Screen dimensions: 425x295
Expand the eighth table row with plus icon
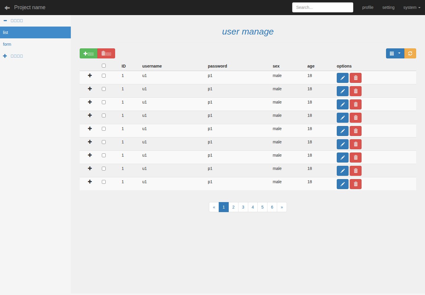[x=90, y=168]
